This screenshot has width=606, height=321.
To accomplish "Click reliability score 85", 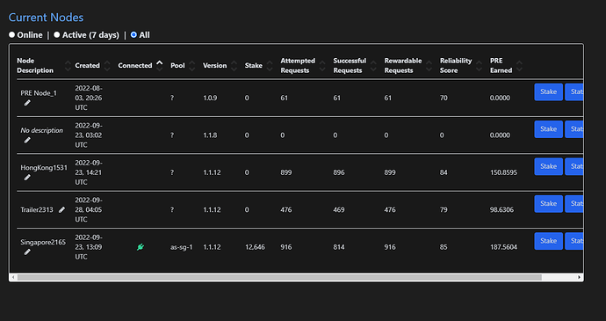I will [444, 247].
